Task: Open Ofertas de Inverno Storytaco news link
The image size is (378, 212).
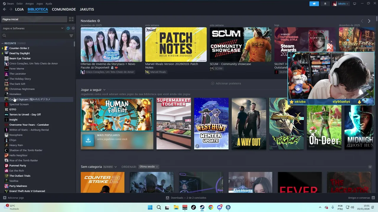Action: click(108, 66)
